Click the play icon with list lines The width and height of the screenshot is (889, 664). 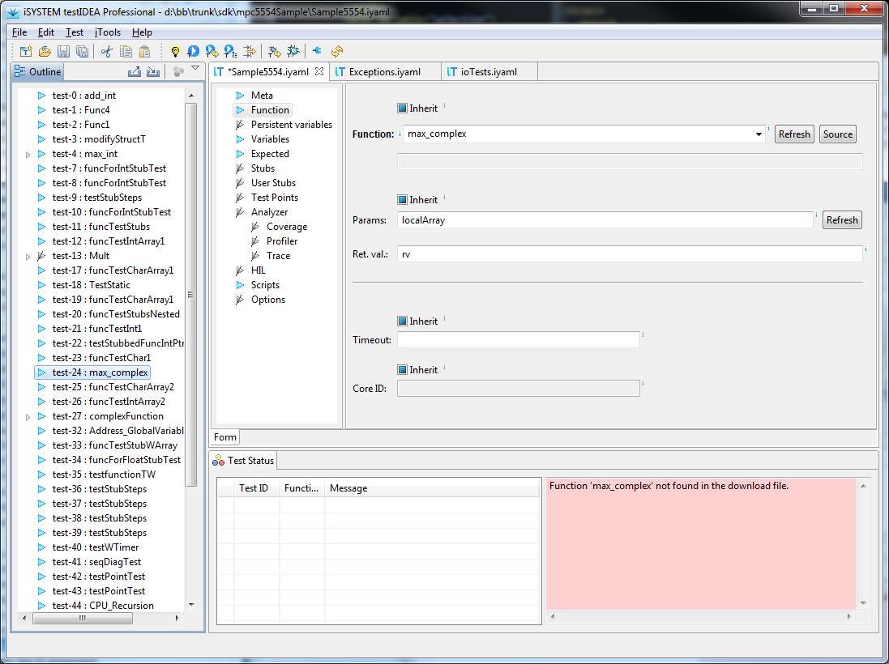230,52
